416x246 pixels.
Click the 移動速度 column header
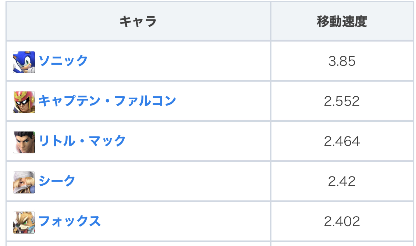[x=342, y=22]
